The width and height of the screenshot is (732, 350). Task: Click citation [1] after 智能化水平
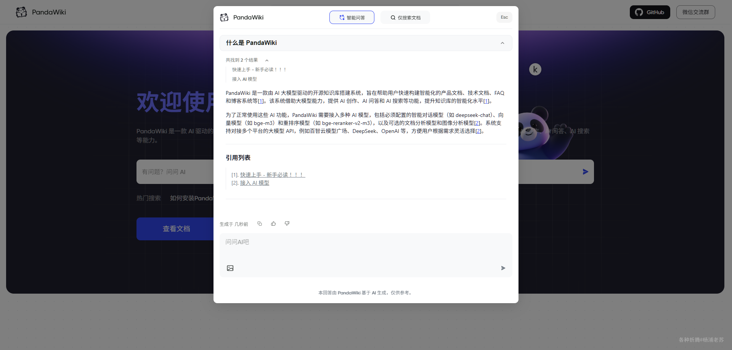(486, 101)
